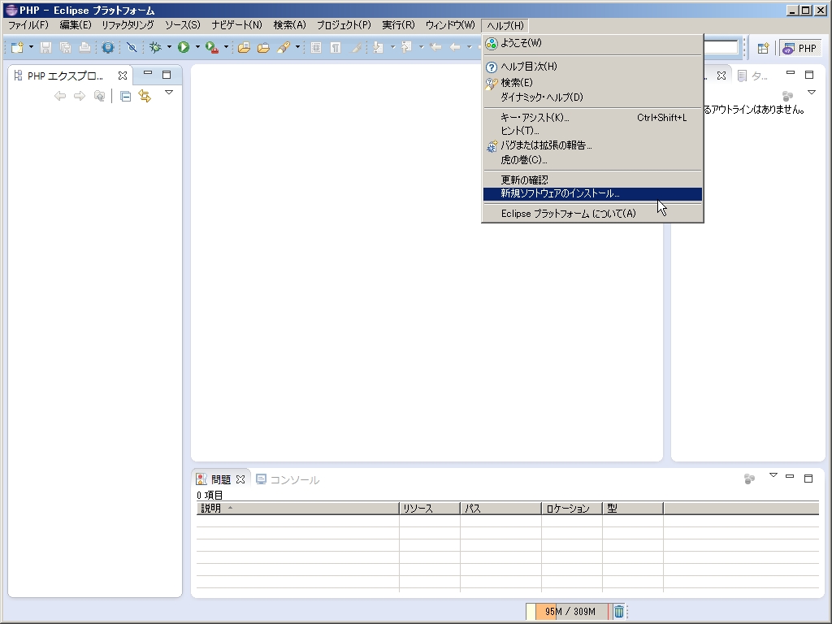Click the Next Annotation toolbar icon
The height and width of the screenshot is (624, 832).
pos(379,48)
